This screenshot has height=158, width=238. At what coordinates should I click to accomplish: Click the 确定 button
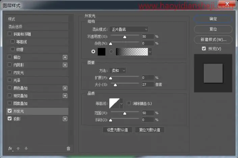[213, 19]
